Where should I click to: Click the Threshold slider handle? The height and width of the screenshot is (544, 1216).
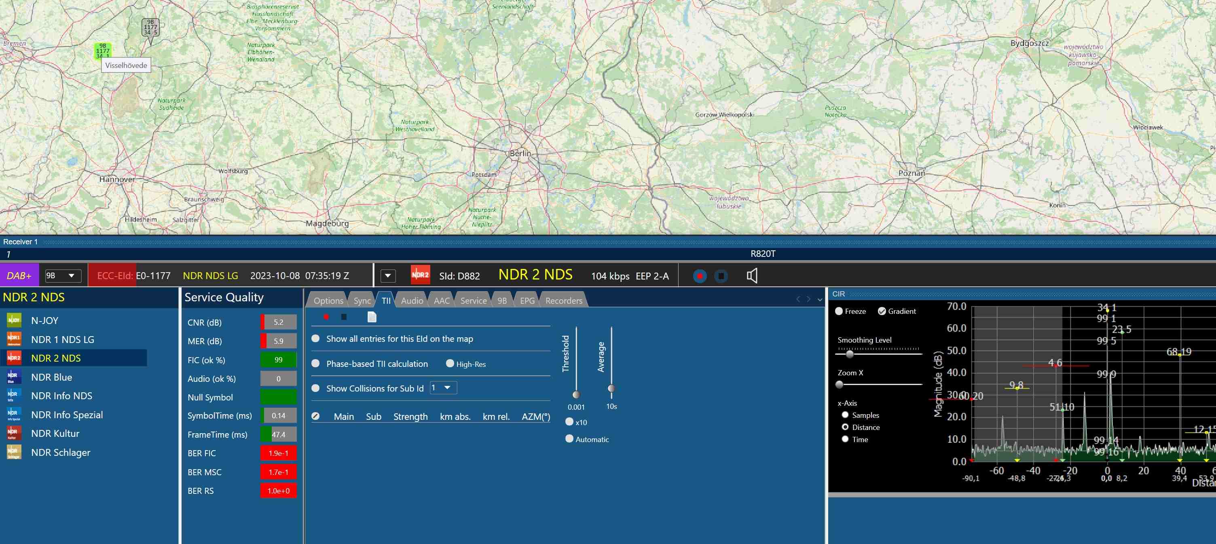(576, 394)
